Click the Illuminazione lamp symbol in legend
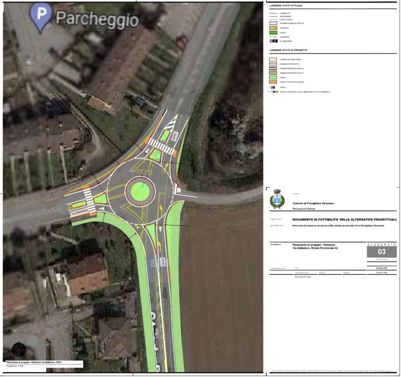Viewport: 401px width, 377px height. click(x=273, y=41)
